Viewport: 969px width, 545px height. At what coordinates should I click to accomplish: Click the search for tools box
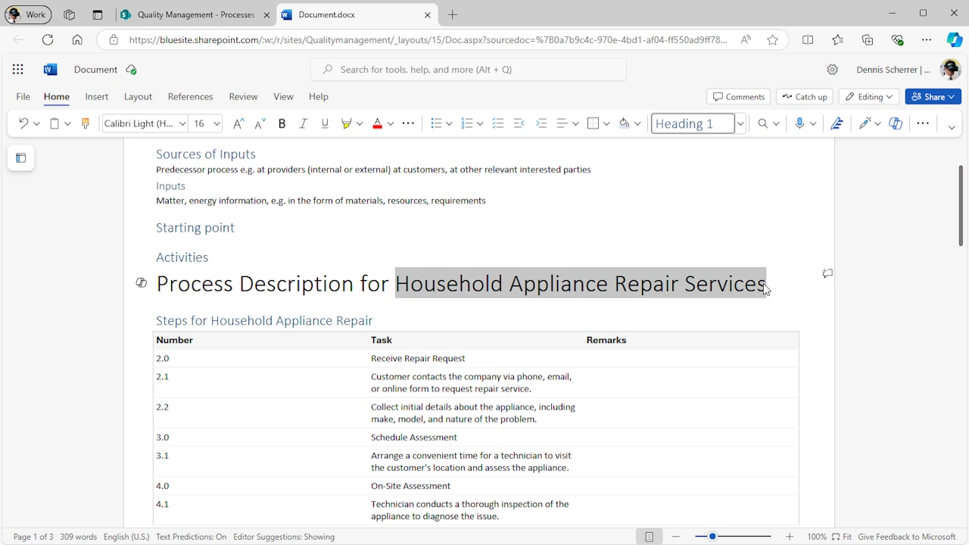click(x=469, y=70)
